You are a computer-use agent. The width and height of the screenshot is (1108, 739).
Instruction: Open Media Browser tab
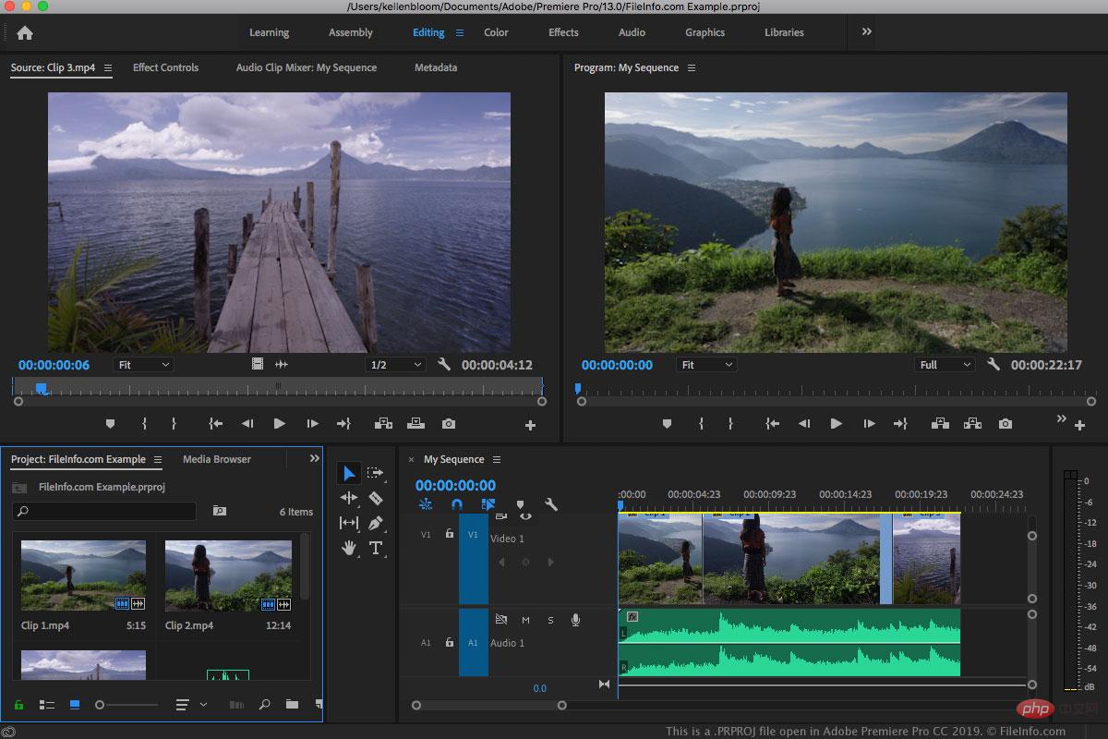[216, 459]
